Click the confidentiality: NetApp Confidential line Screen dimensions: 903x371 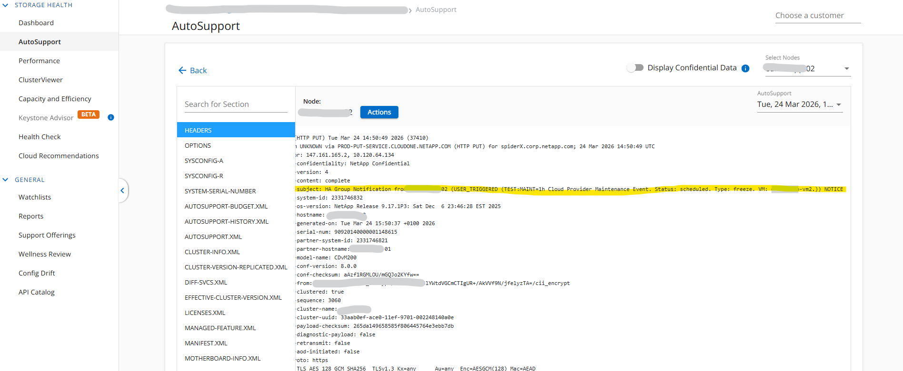click(353, 163)
